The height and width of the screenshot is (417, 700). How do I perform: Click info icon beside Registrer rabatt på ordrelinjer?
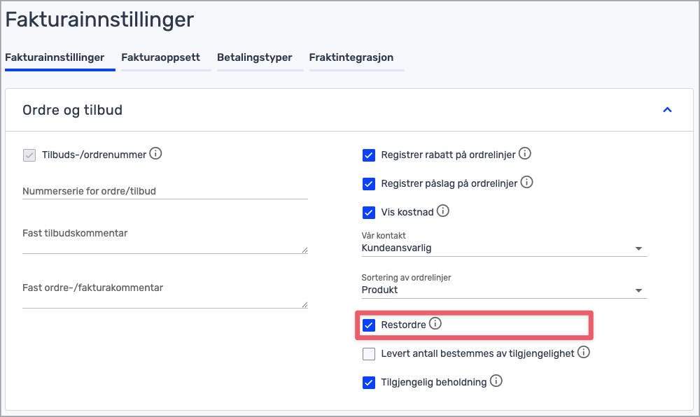click(525, 153)
